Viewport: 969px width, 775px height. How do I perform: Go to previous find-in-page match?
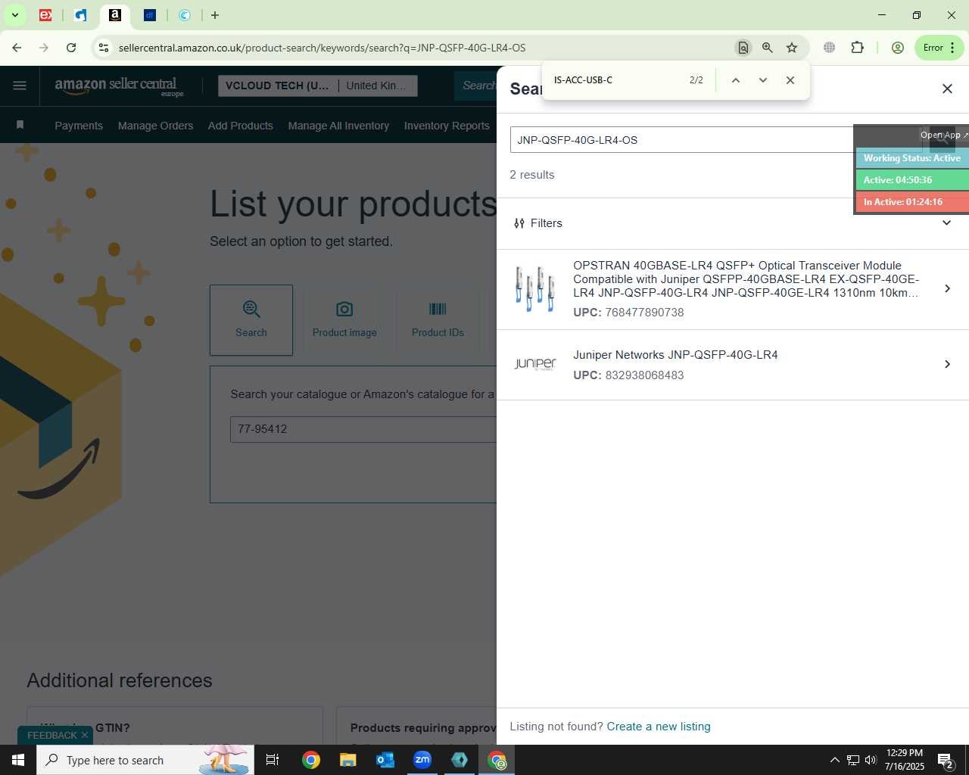pos(735,80)
